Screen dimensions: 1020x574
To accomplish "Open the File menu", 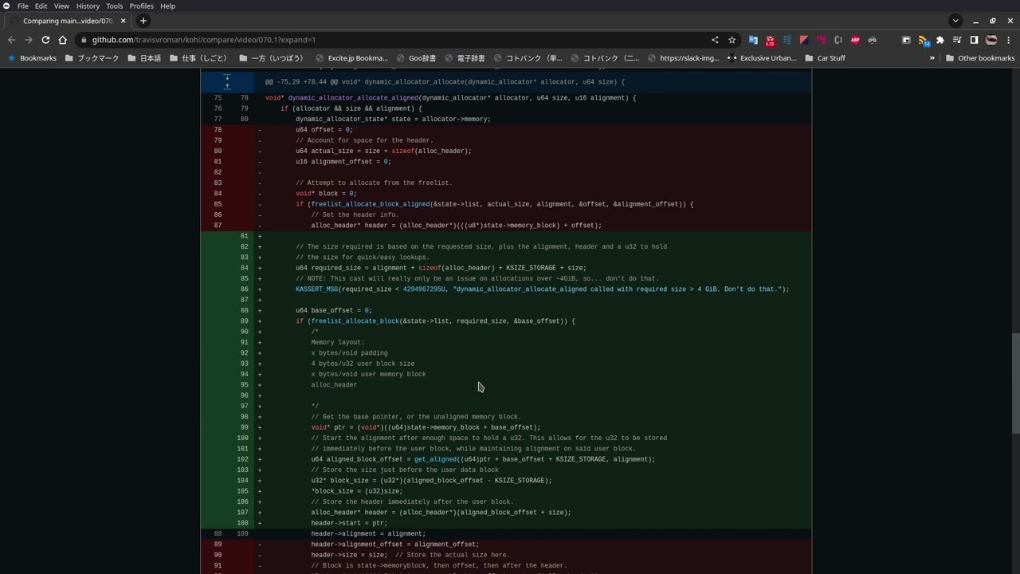I will click(23, 6).
